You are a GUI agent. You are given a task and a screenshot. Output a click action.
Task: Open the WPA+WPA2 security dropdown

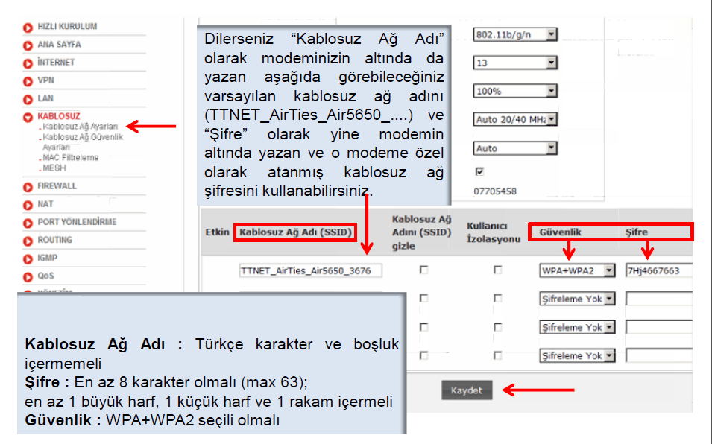[x=577, y=270]
